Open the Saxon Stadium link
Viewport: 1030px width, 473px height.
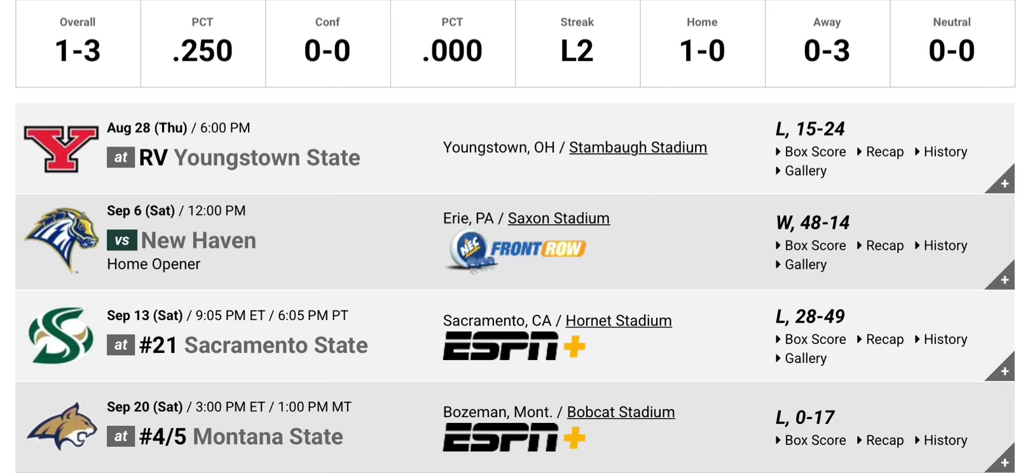558,218
